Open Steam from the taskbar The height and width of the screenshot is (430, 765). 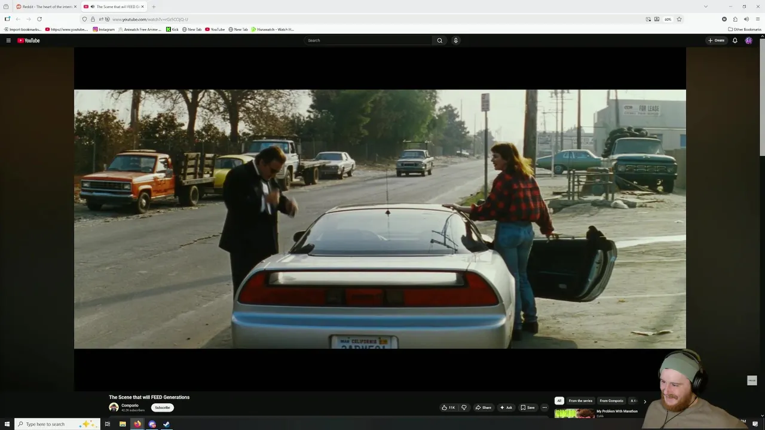point(167,424)
